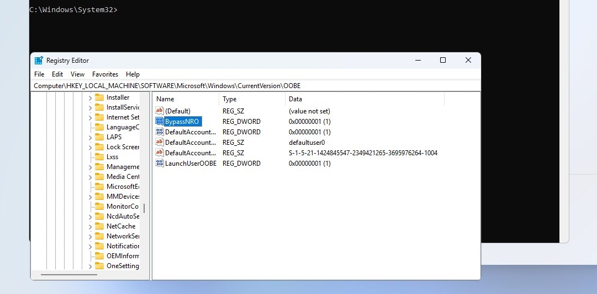Viewport: 597px width, 294px height.
Task: Select the Media Center folder icon
Action: click(99, 176)
